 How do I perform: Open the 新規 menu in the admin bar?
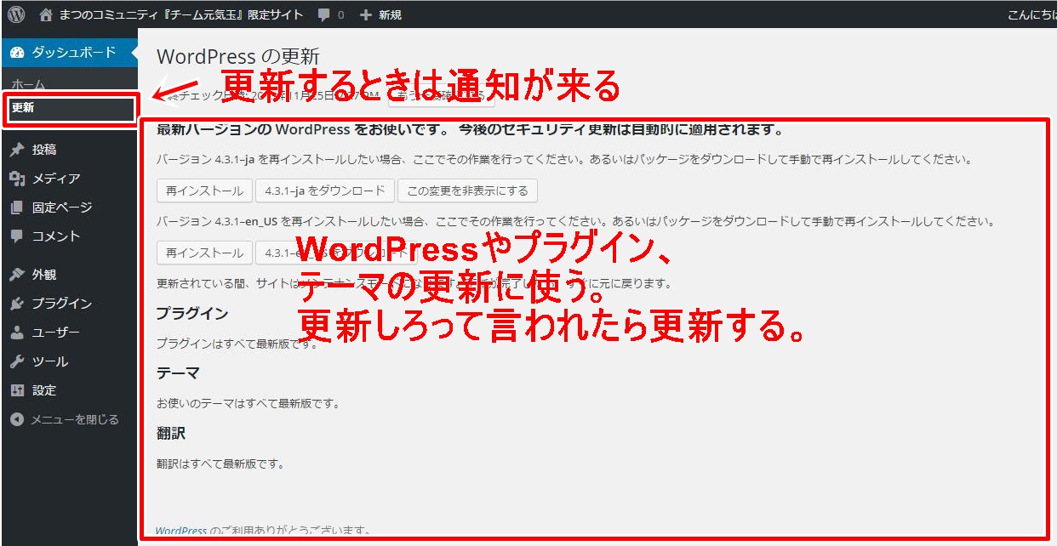[x=390, y=15]
